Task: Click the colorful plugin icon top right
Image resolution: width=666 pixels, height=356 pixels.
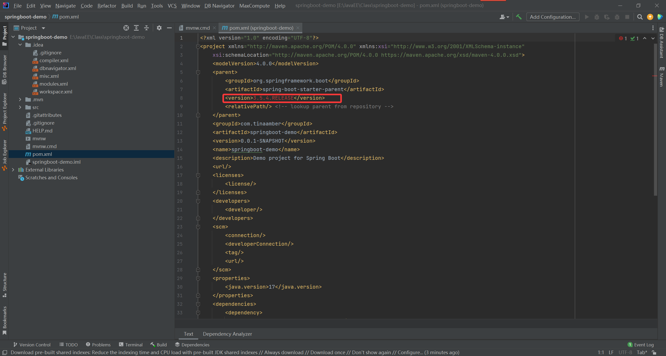Action: (x=660, y=17)
